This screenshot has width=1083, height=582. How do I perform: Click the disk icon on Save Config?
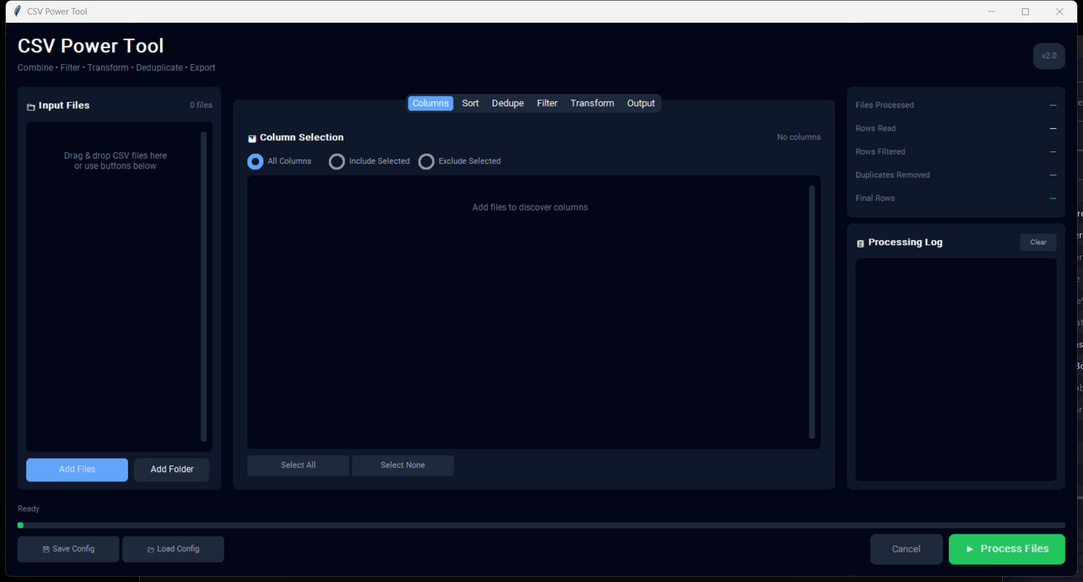pyautogui.click(x=45, y=548)
